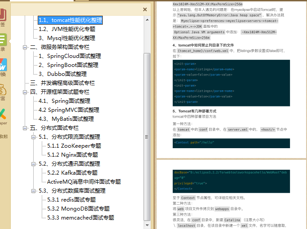Click the outline vertical scrollbar thumb
The image size is (307, 229).
tap(147, 137)
